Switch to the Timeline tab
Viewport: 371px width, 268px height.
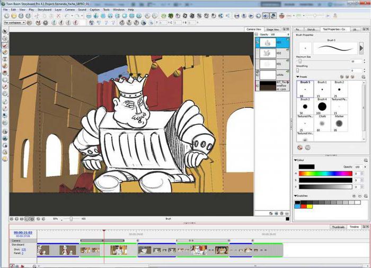[354, 227]
